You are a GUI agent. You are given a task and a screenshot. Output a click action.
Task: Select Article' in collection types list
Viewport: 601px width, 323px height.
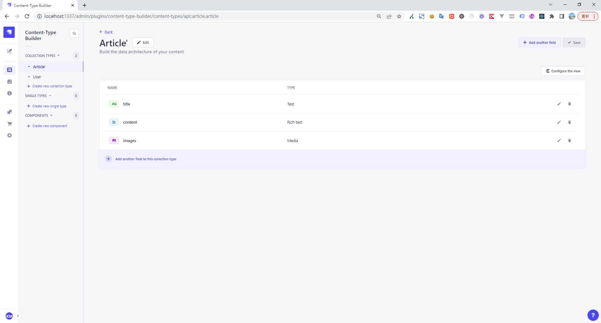39,67
